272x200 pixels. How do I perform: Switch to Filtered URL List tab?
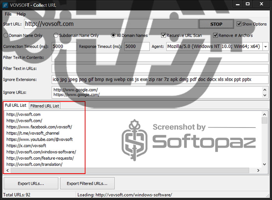click(x=45, y=106)
